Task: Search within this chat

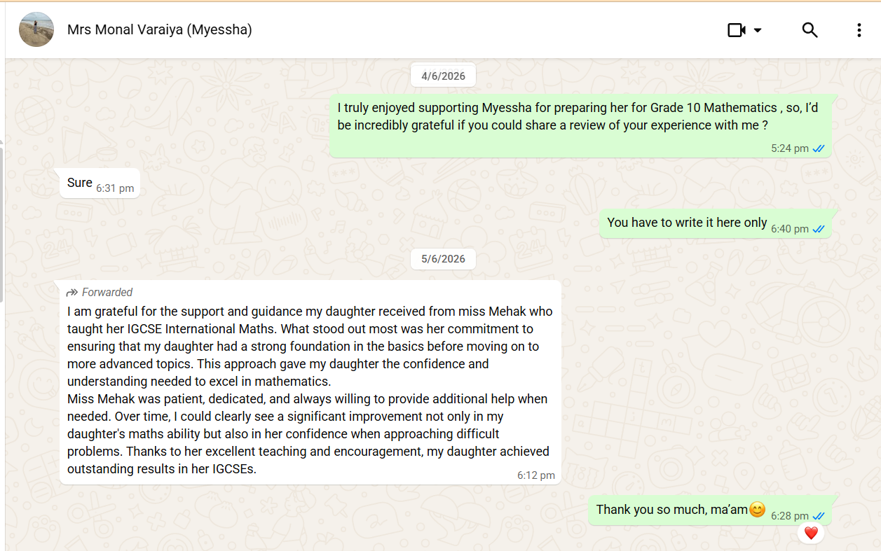Action: [x=810, y=30]
